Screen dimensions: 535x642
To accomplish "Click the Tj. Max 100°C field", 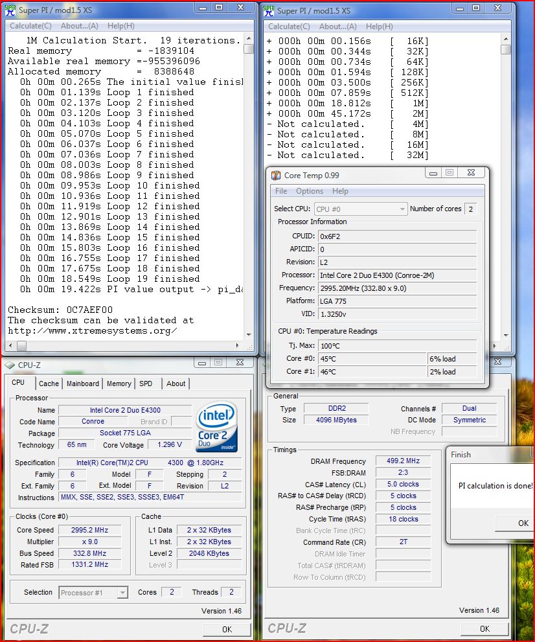I will coord(397,345).
